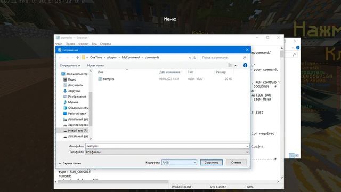Click the commands breadcrumb in the address bar

[x=152, y=57]
